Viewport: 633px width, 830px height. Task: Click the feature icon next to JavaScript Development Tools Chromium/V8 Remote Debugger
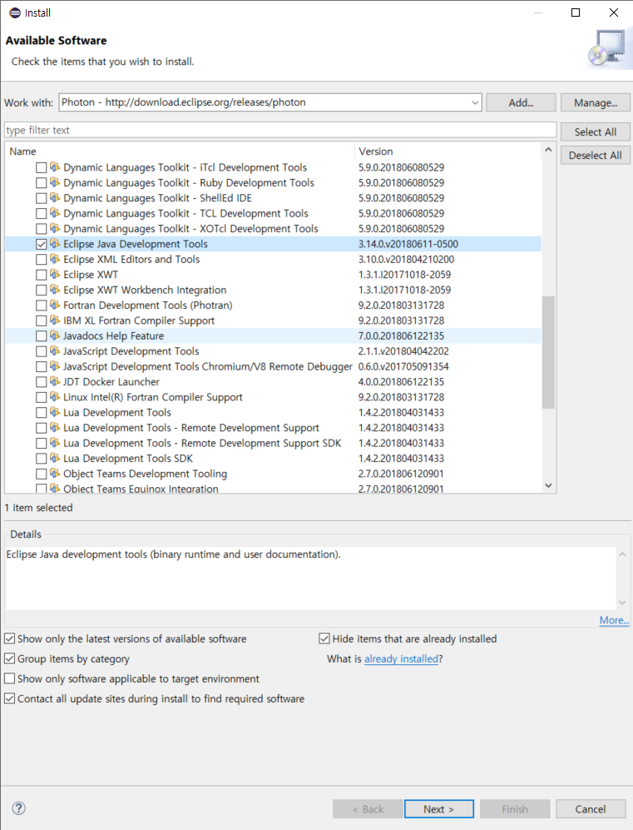pos(55,367)
